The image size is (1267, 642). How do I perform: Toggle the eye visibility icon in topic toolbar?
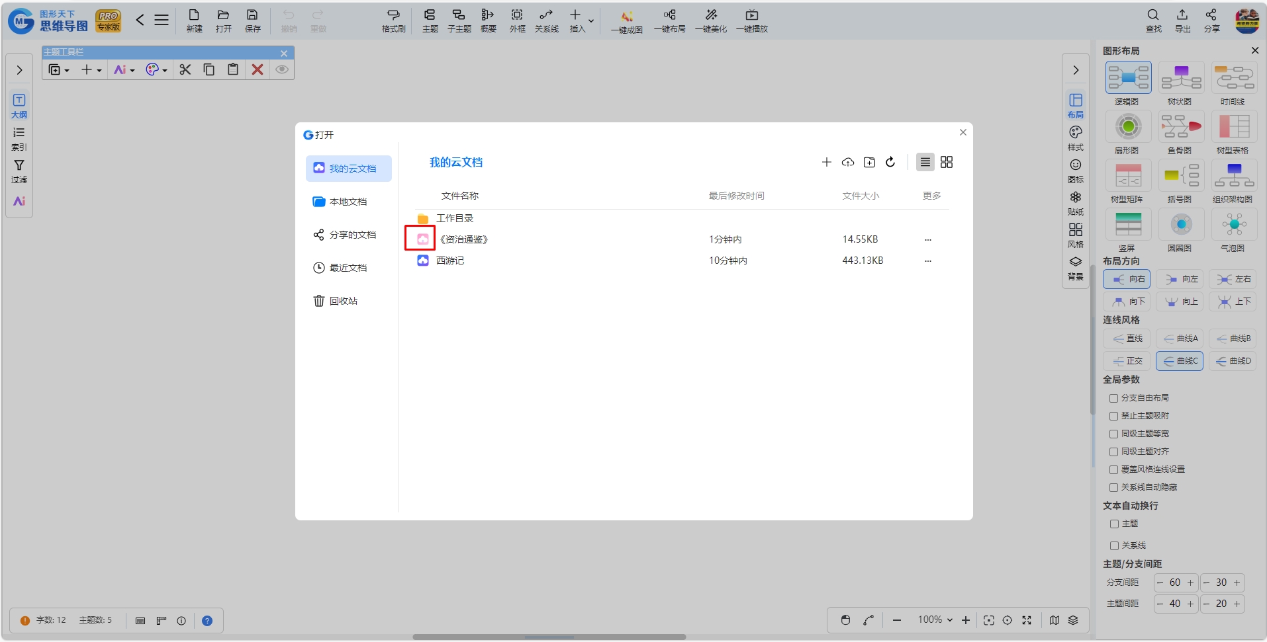(282, 69)
